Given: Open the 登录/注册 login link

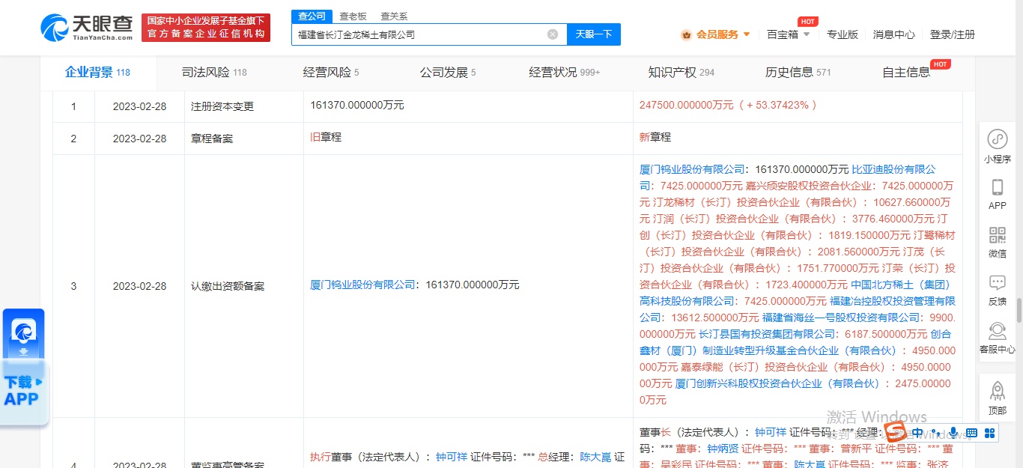Looking at the screenshot, I should coord(952,34).
